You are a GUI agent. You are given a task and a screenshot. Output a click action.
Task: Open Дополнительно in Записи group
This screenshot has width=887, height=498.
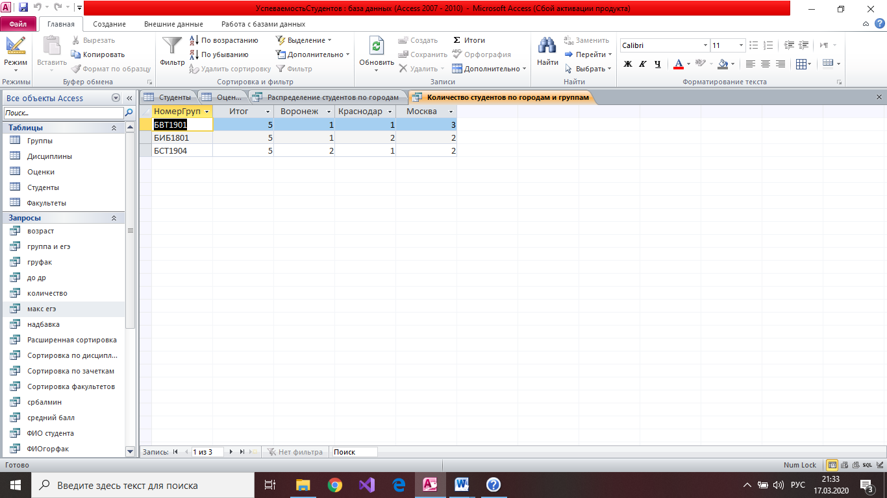coord(490,69)
